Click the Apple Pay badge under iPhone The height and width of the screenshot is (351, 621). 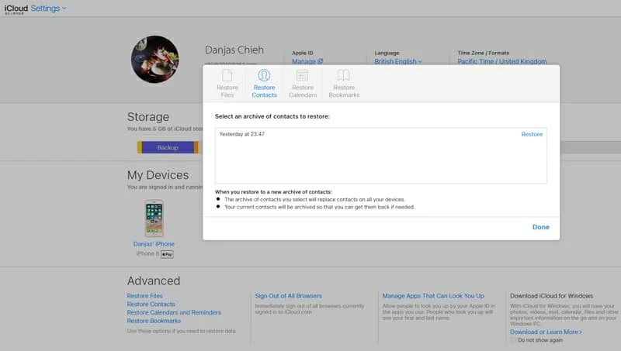pyautogui.click(x=167, y=254)
